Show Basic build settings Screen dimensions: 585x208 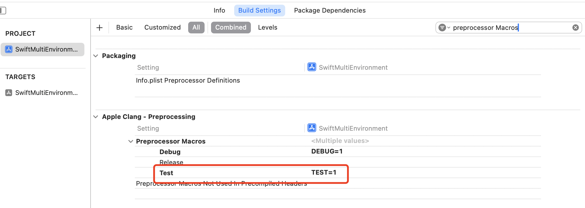[124, 28]
